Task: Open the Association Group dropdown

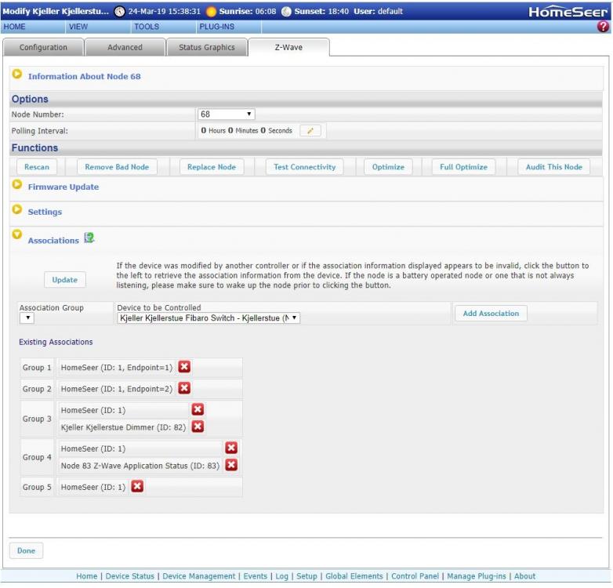Action: [x=27, y=319]
